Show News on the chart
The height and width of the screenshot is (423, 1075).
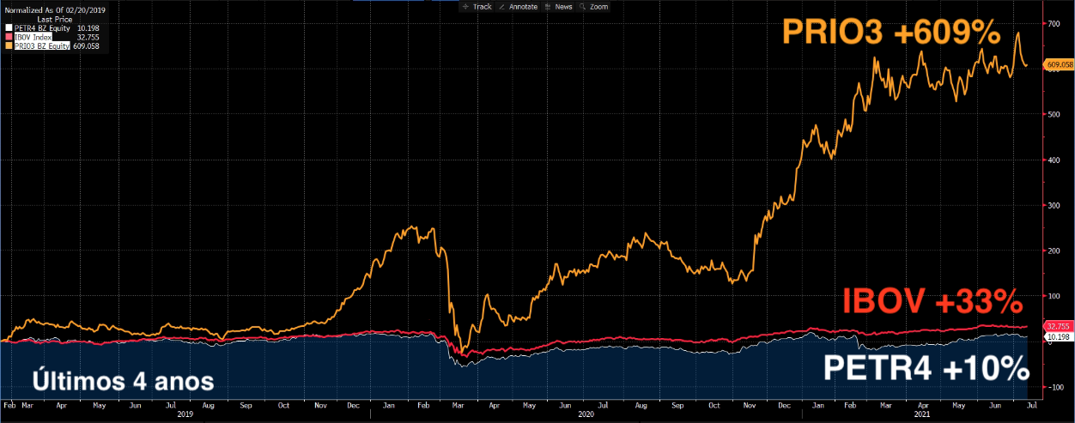[x=558, y=6]
